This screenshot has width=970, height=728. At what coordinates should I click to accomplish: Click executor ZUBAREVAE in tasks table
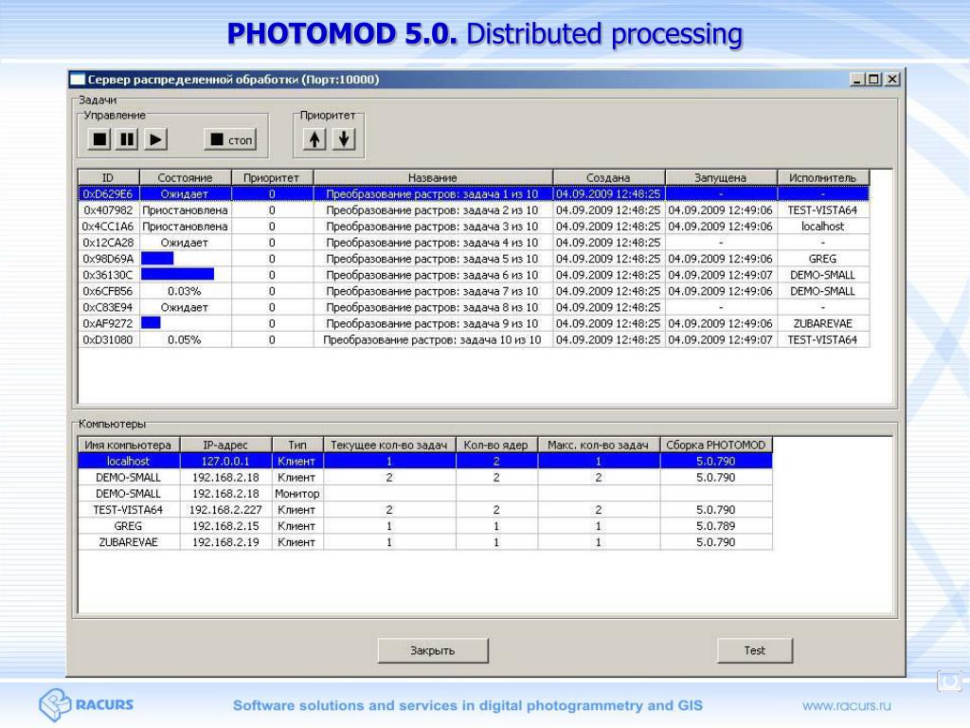[822, 323]
